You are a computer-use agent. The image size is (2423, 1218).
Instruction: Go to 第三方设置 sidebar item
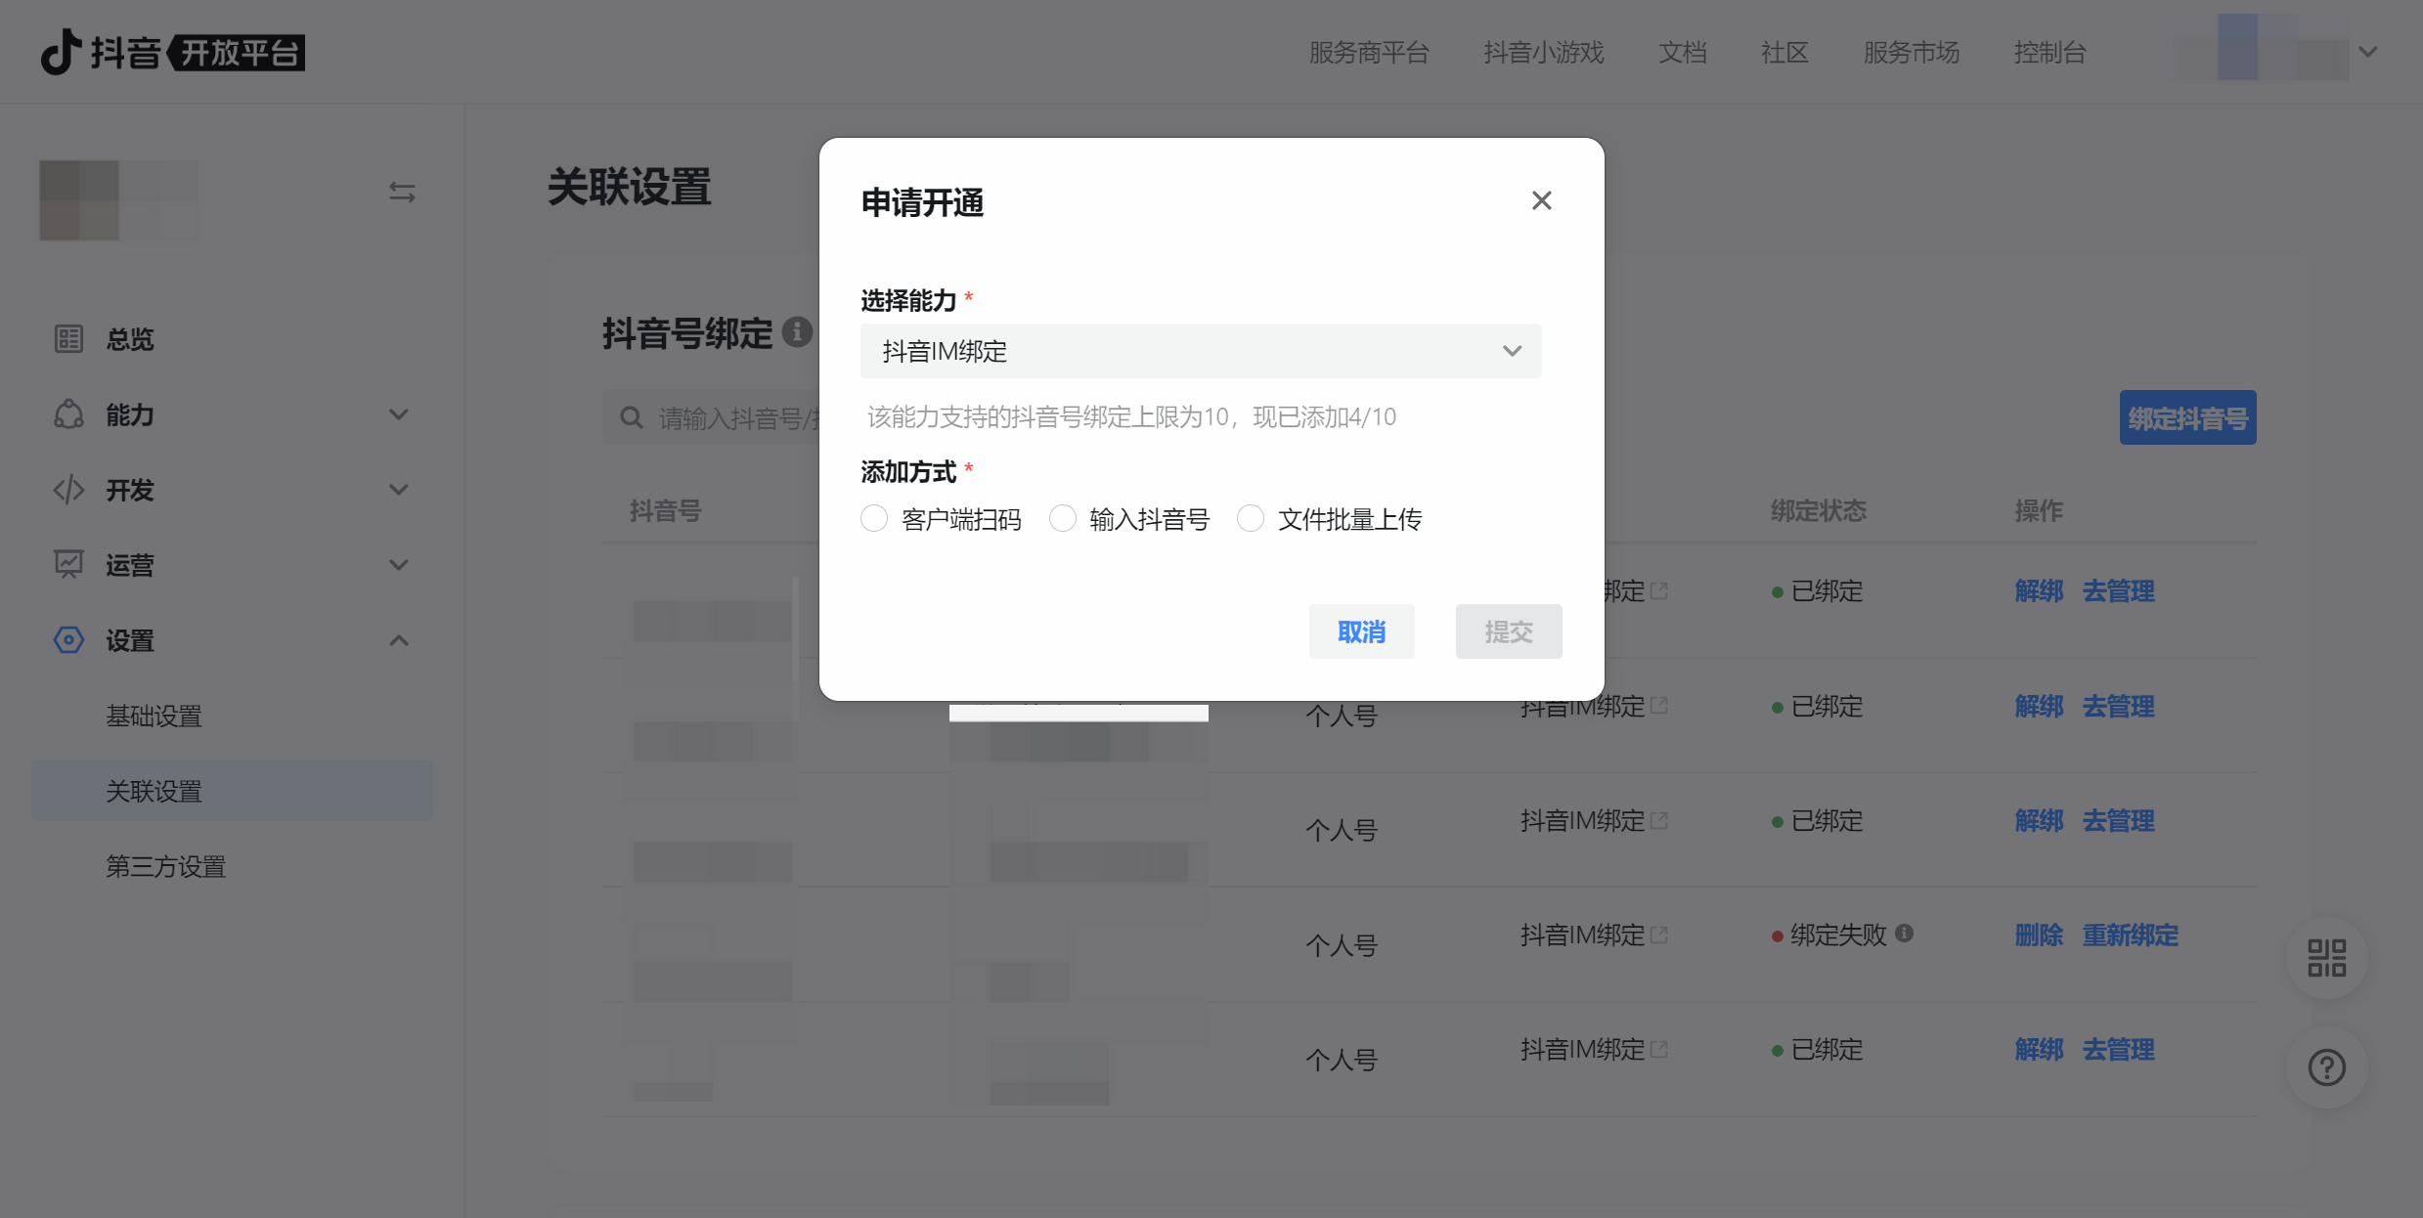pyautogui.click(x=165, y=866)
